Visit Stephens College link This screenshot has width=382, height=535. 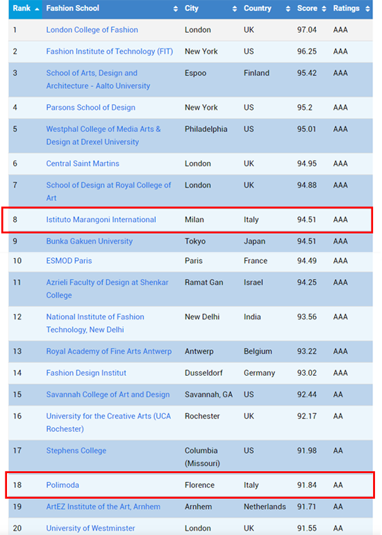(76, 451)
